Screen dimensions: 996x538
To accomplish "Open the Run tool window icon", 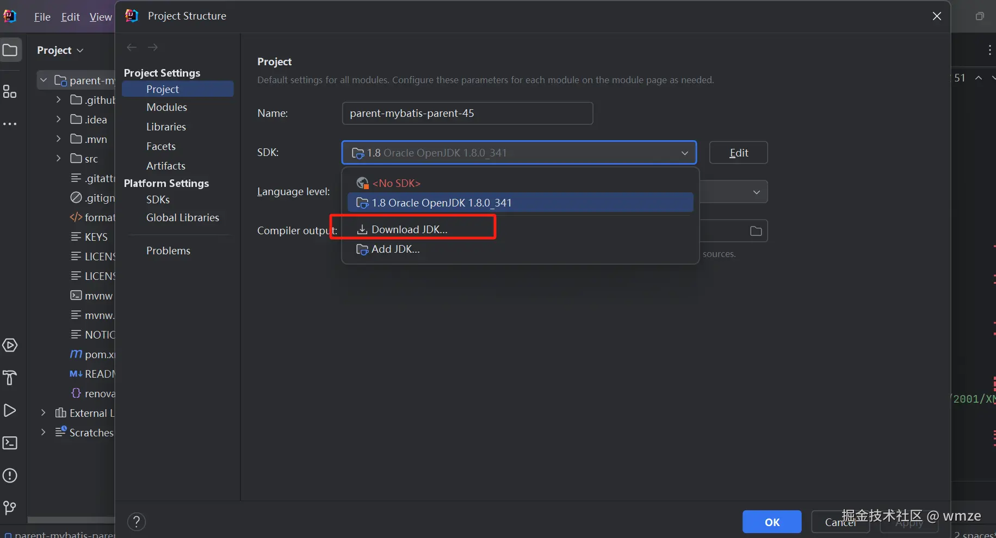I will tap(10, 410).
